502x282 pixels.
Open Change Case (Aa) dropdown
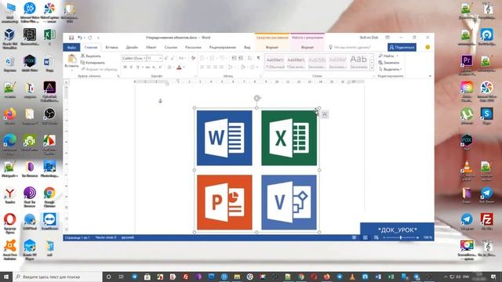(181, 58)
